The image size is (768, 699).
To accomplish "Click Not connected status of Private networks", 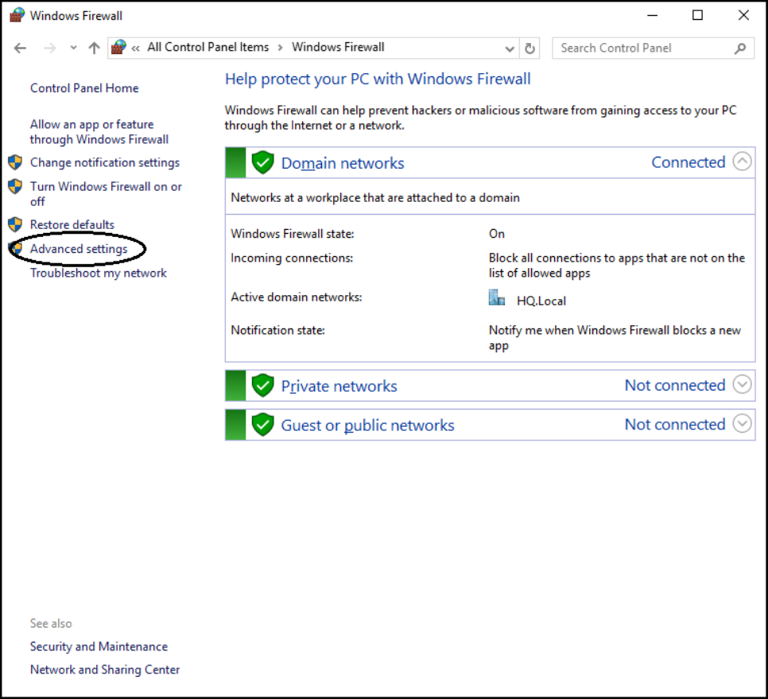I will [675, 386].
